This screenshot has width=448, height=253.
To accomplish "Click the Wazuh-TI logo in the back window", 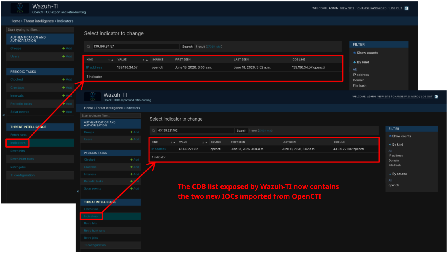I will (x=20, y=8).
